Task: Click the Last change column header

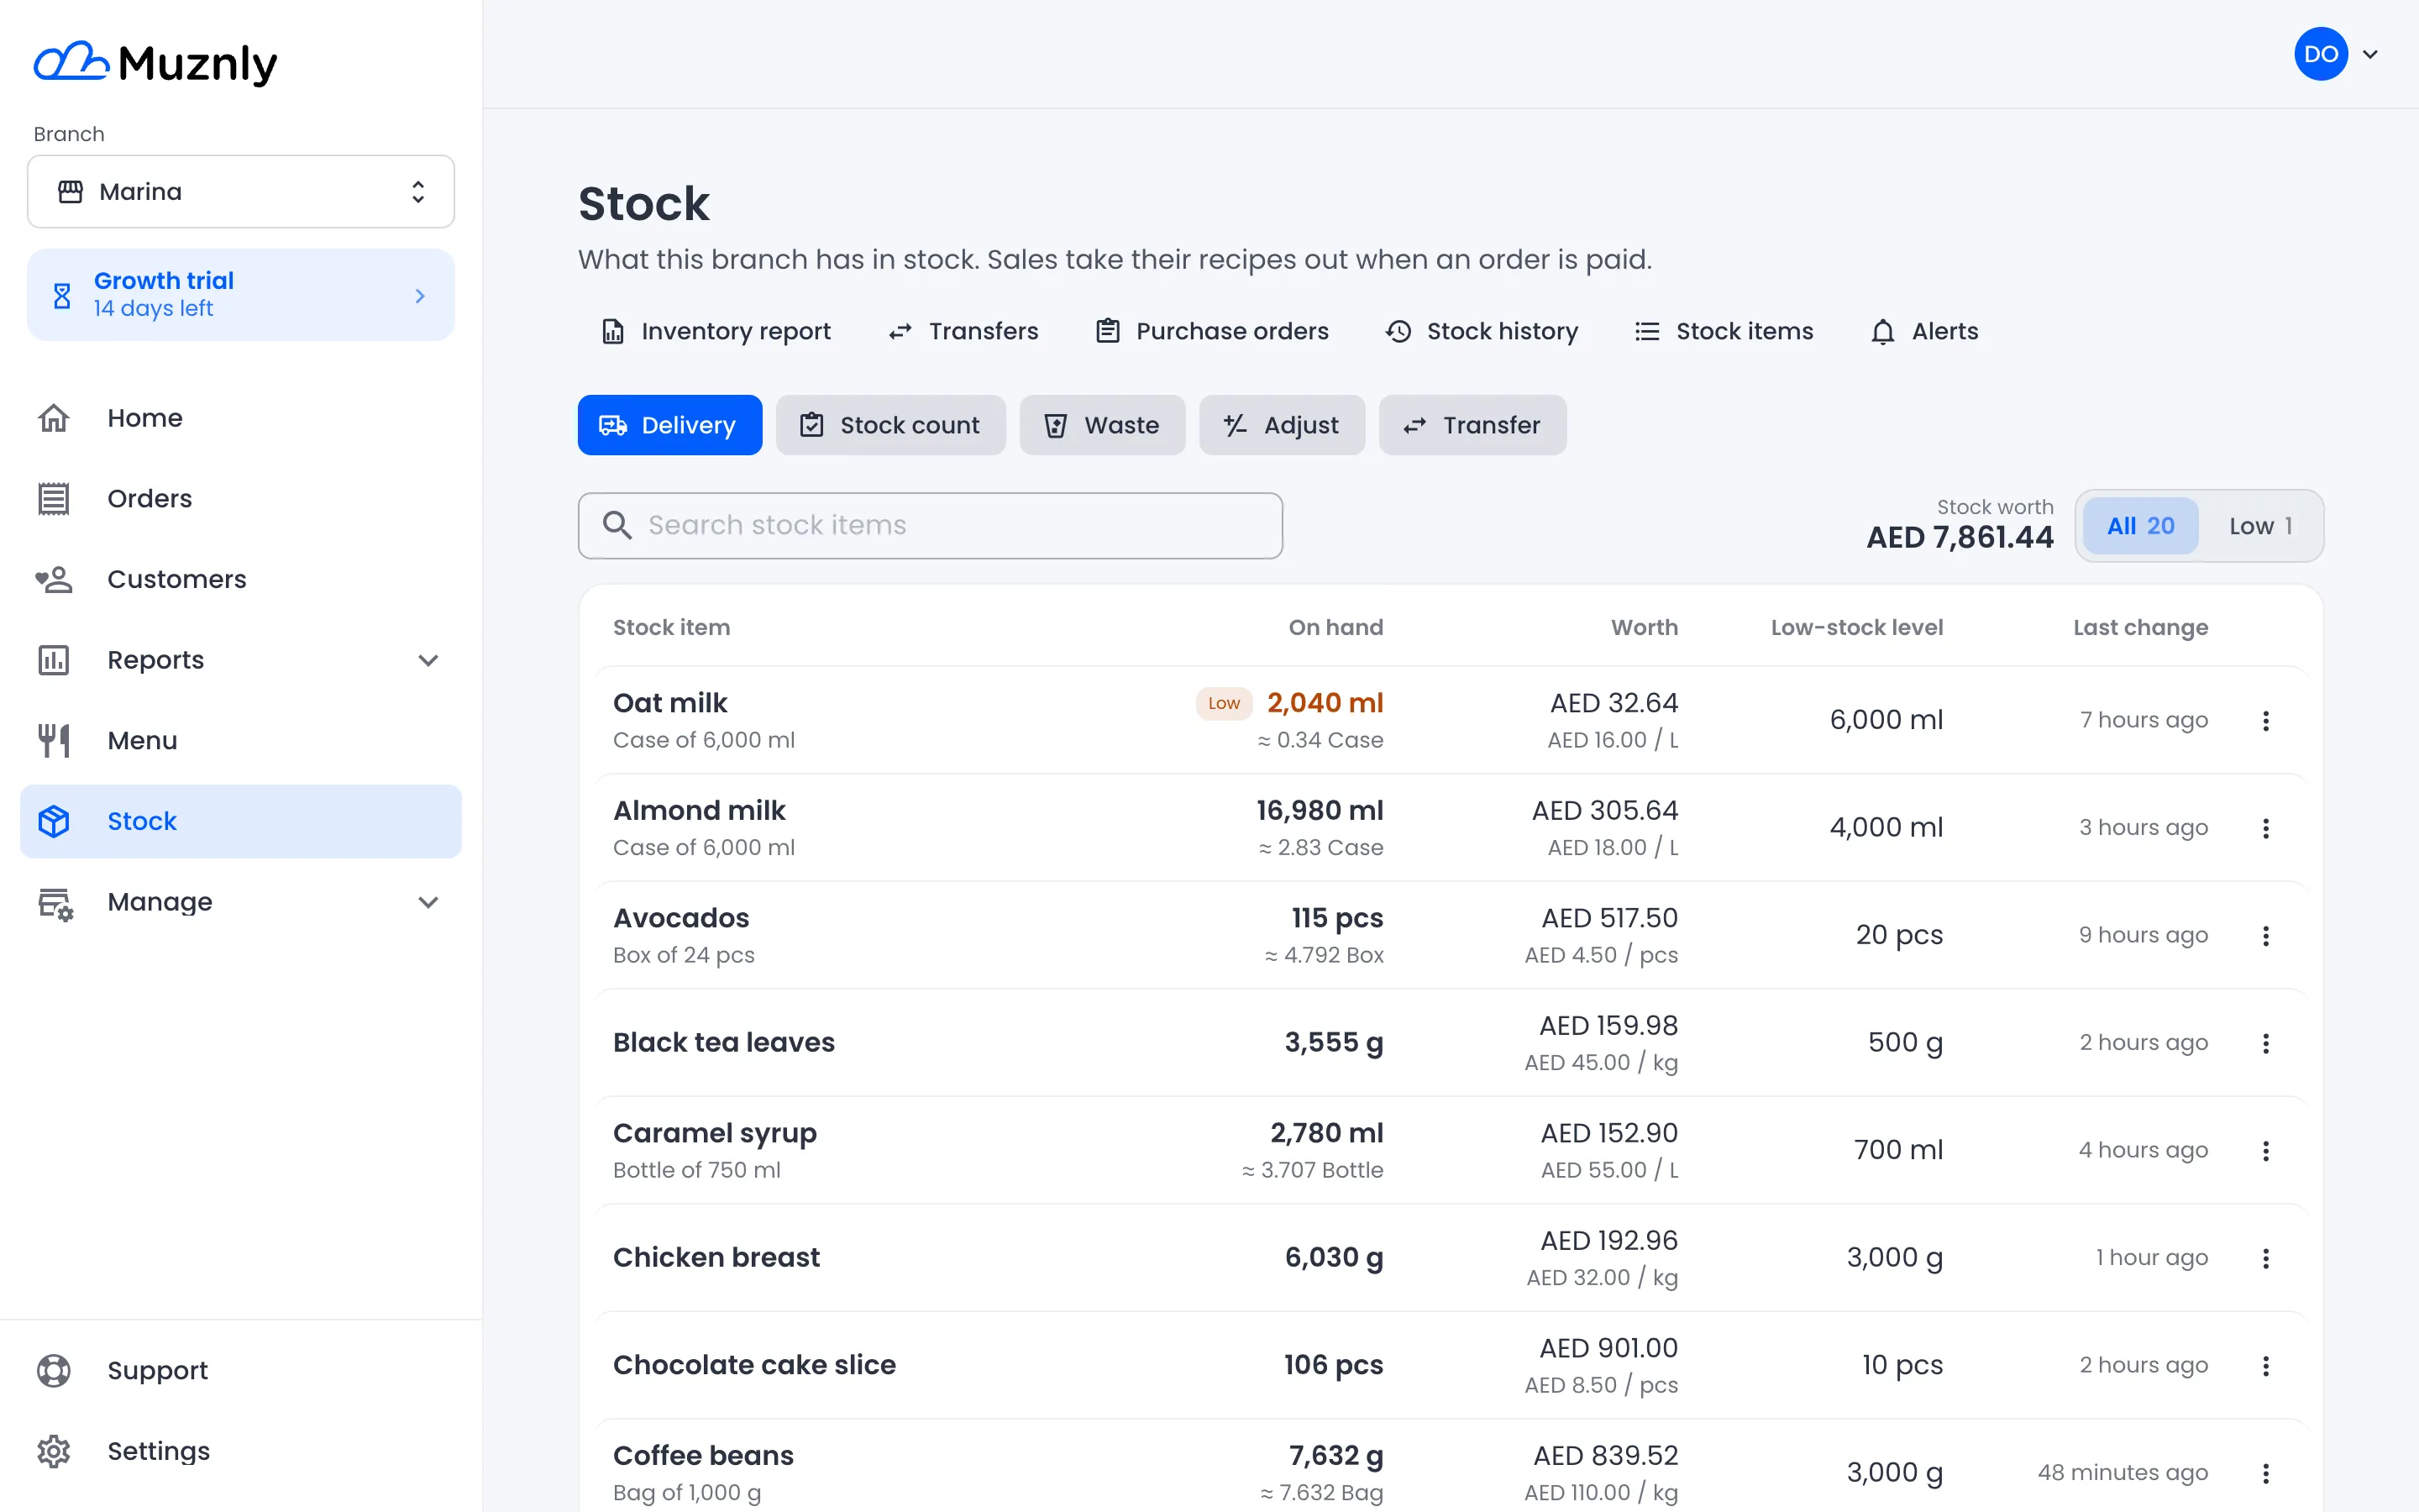Action: 2140,627
